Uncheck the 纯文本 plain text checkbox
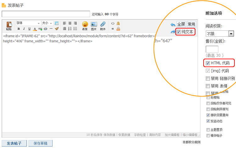The image size is (236, 148). pyautogui.click(x=179, y=32)
